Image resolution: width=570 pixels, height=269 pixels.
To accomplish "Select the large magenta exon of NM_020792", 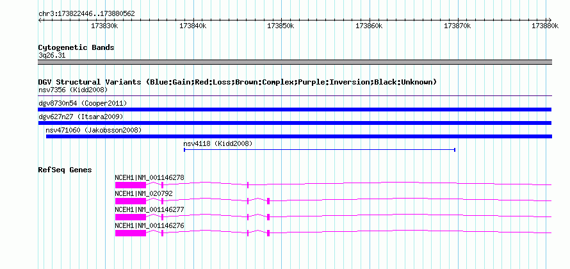I will (131, 201).
